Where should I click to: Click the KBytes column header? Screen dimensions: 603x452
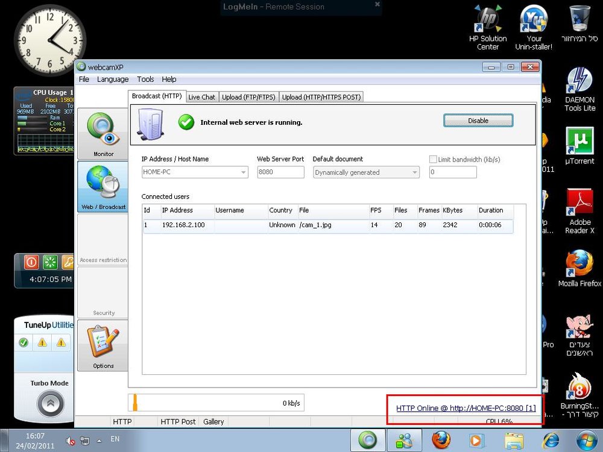pyautogui.click(x=458, y=210)
